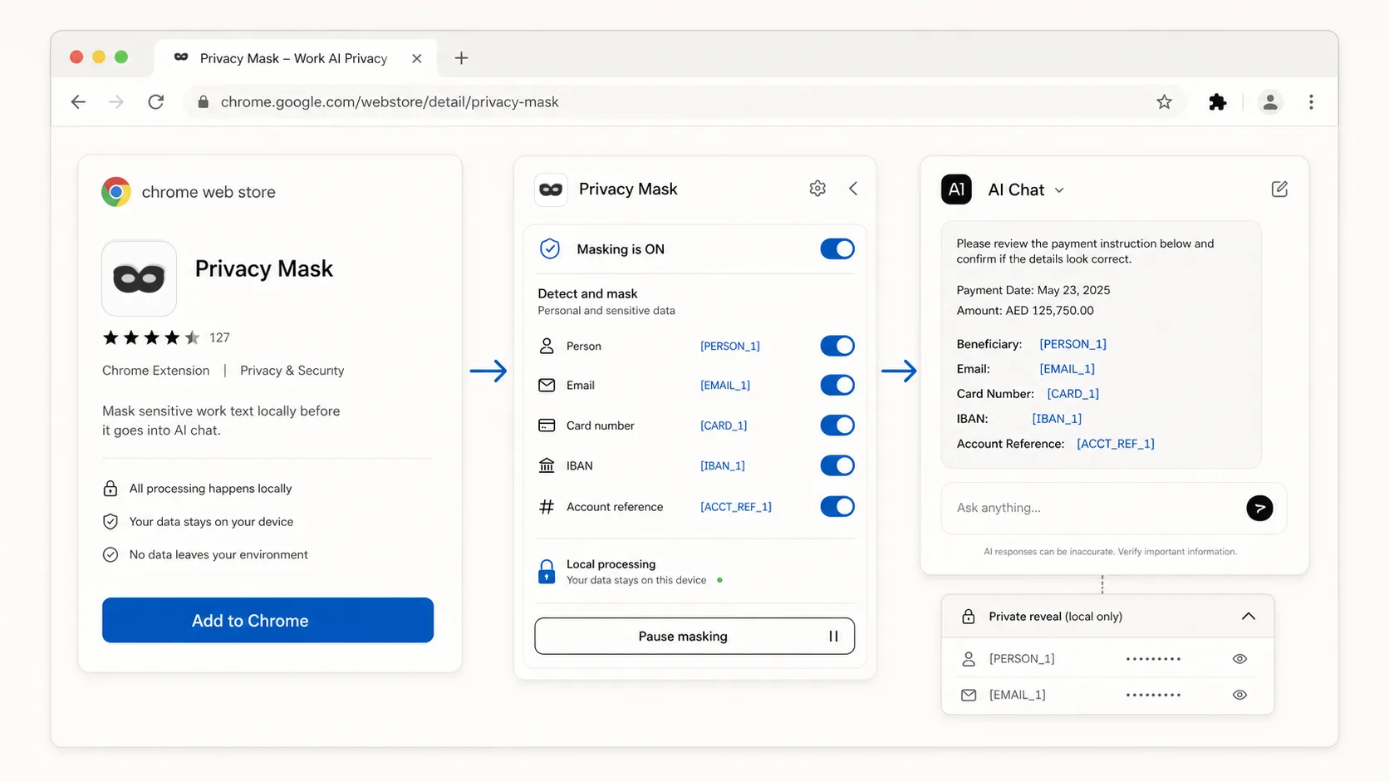This screenshot has width=1389, height=782.
Task: Click the address bar URL
Action: [390, 102]
